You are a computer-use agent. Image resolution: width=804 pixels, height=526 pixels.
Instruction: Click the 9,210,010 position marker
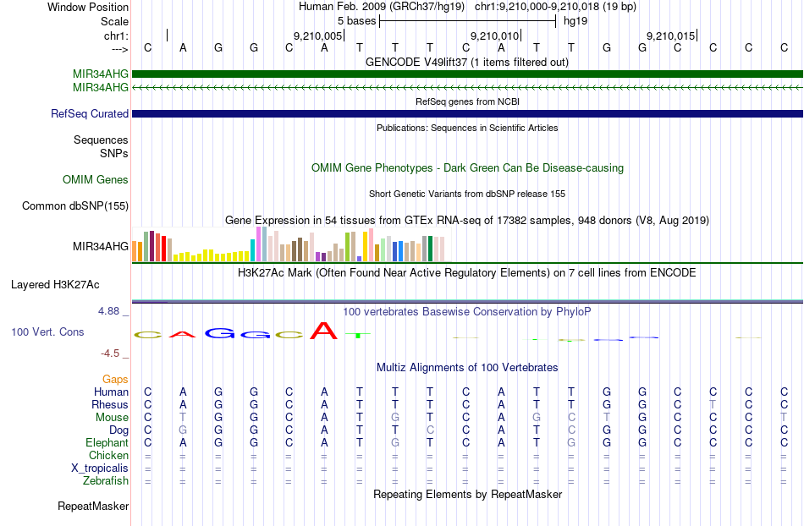tap(495, 36)
